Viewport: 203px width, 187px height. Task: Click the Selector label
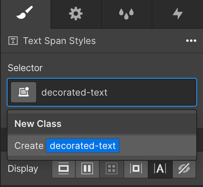(x=25, y=68)
